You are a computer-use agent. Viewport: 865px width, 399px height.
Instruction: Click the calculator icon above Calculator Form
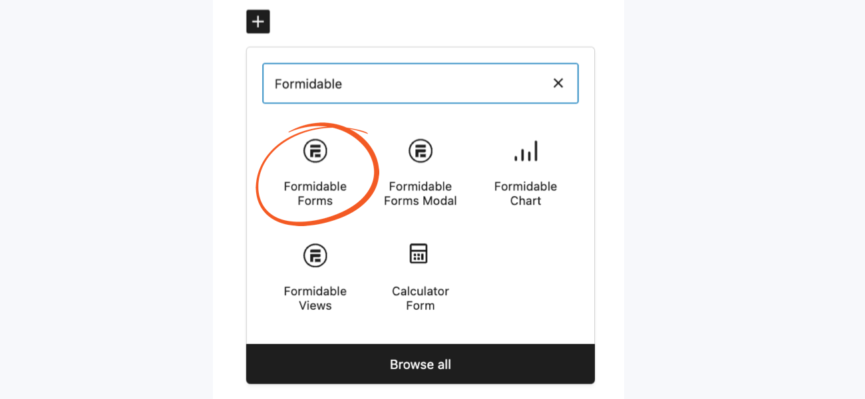[420, 253]
